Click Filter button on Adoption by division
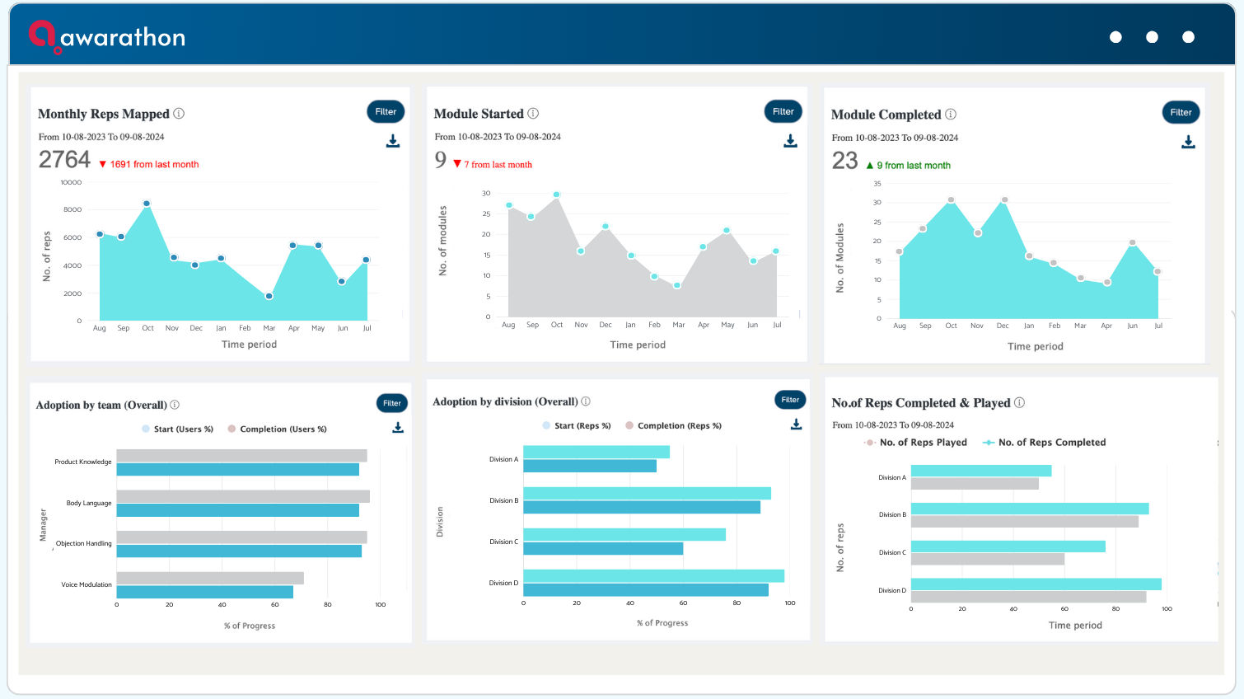The image size is (1244, 699). (x=790, y=400)
